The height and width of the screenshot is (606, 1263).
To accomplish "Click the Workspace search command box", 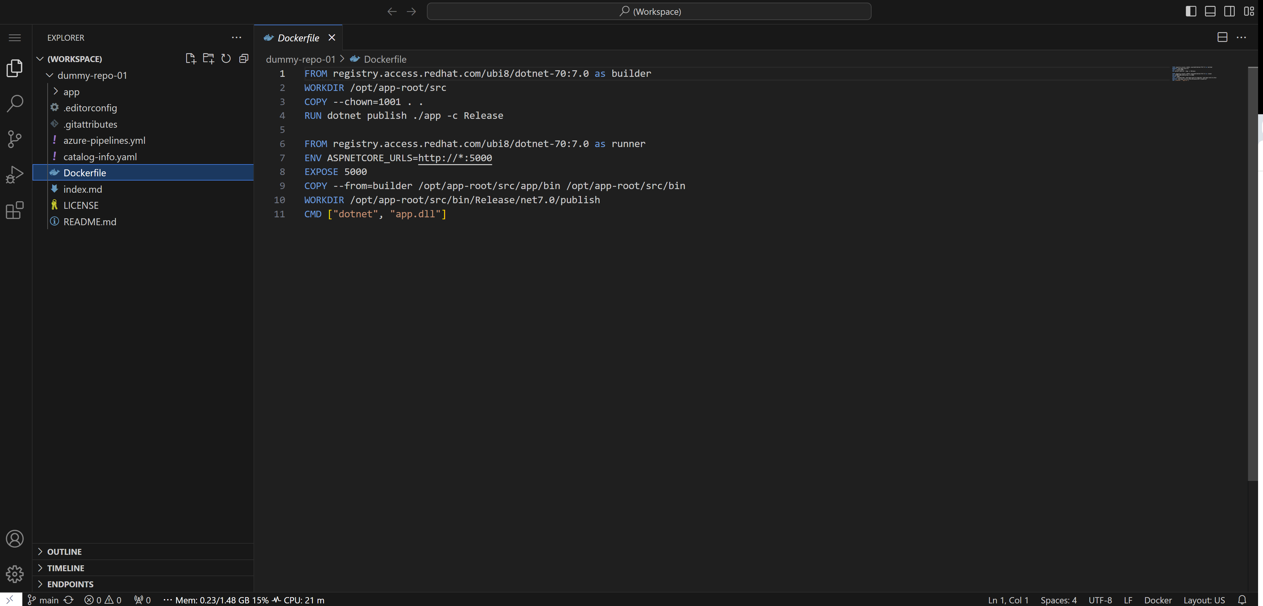I will tap(649, 11).
